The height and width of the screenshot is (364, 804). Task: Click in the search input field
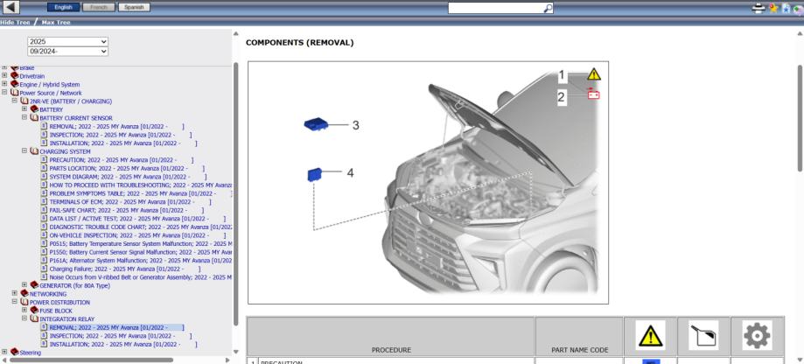coord(495,8)
